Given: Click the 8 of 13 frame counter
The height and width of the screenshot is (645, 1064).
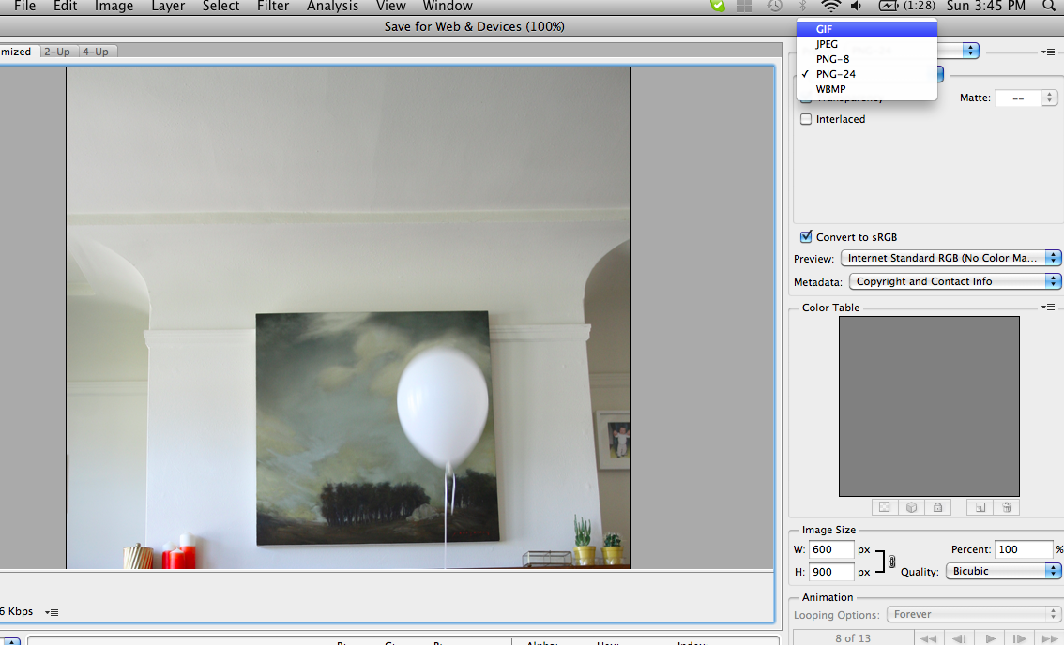Looking at the screenshot, I should pyautogui.click(x=853, y=638).
